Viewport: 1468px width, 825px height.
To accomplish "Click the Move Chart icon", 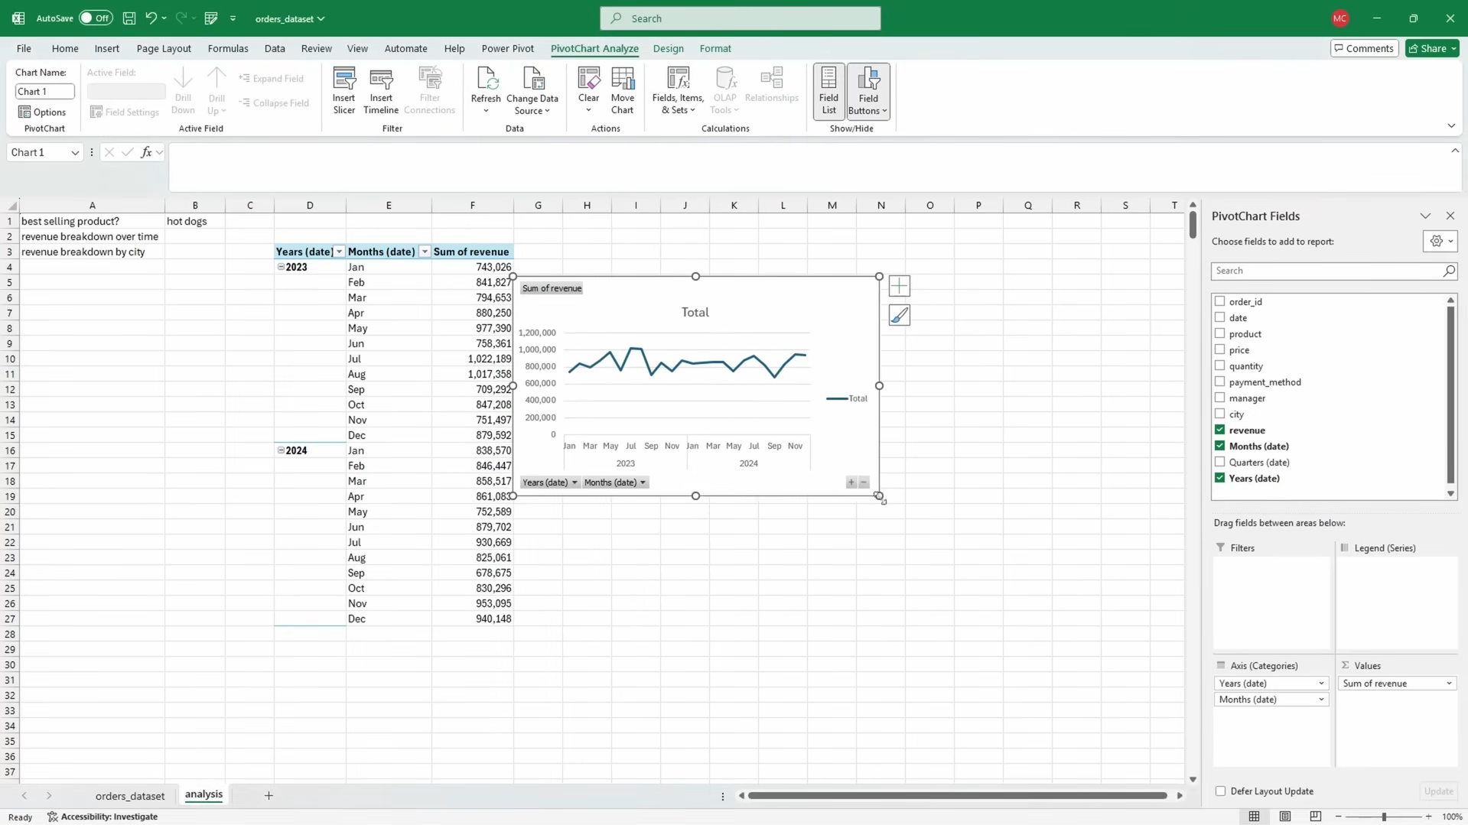I will point(623,90).
